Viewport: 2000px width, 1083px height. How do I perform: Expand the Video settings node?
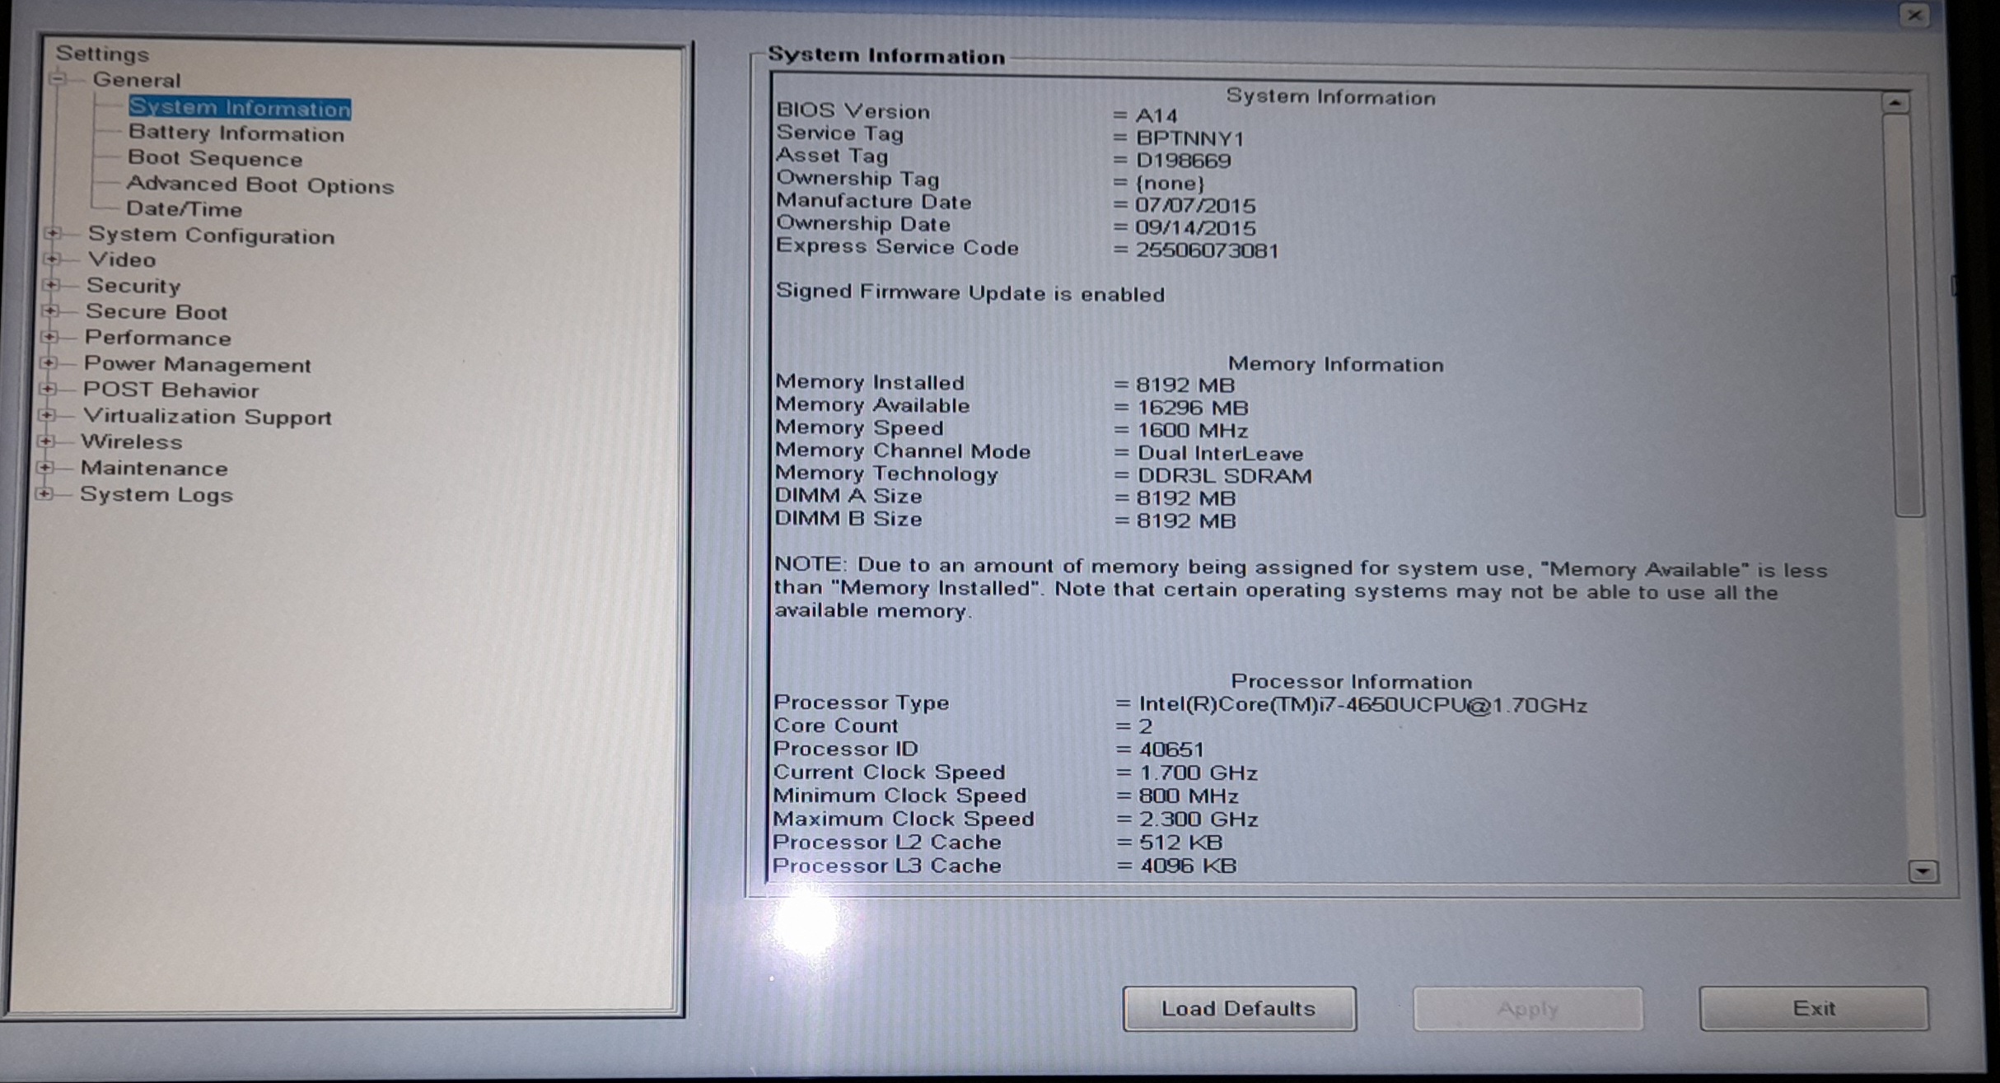point(53,259)
